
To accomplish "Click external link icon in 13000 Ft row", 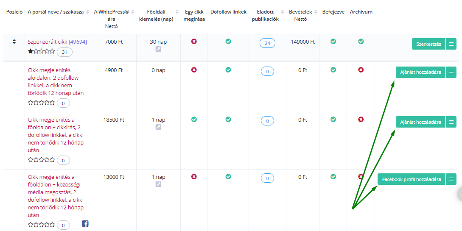I will point(158,184).
